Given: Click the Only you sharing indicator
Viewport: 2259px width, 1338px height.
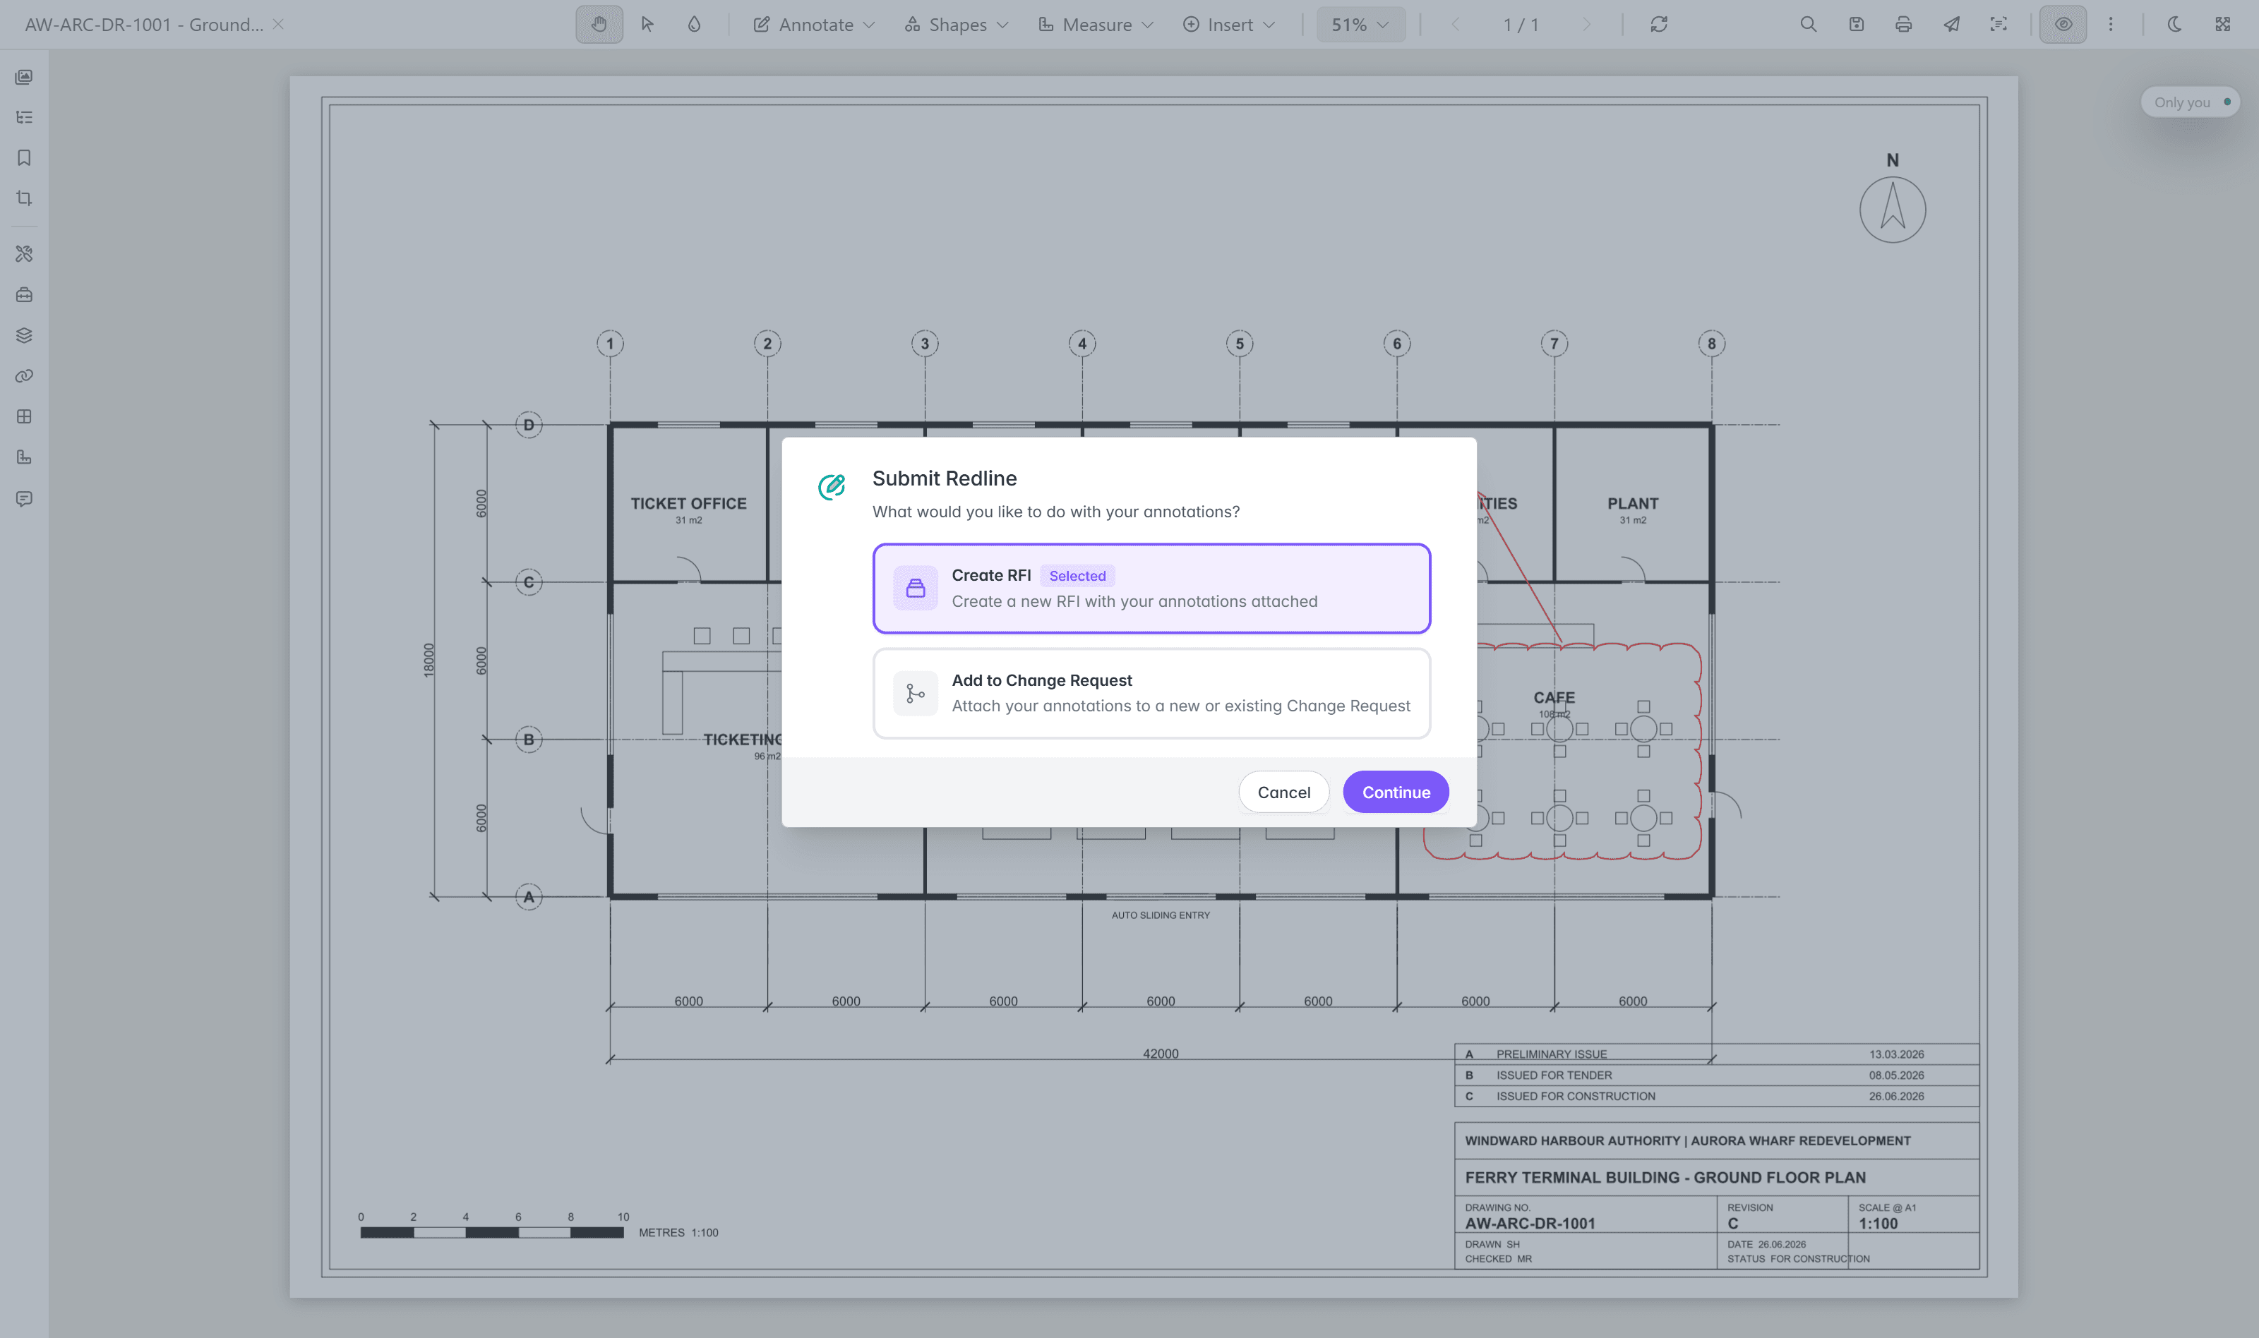Looking at the screenshot, I should click(x=2190, y=102).
